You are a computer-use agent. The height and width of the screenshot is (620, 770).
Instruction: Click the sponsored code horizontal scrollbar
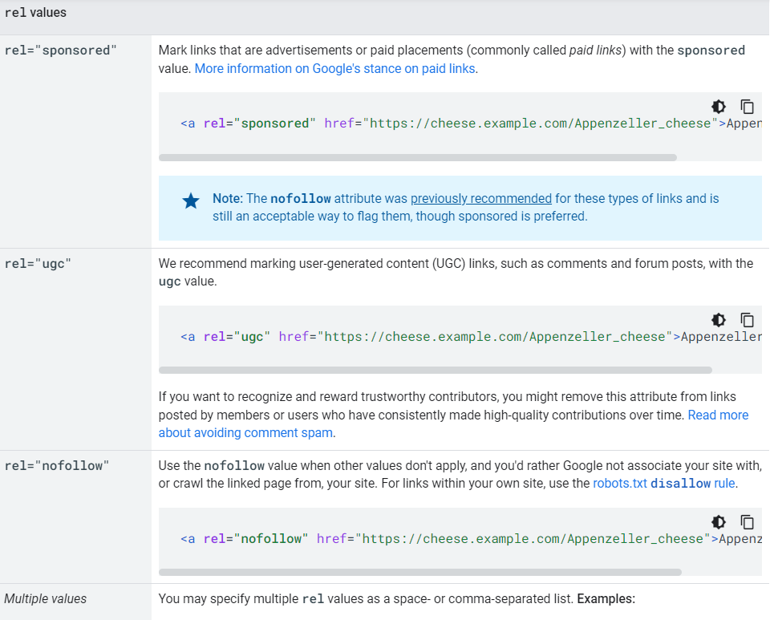click(417, 157)
